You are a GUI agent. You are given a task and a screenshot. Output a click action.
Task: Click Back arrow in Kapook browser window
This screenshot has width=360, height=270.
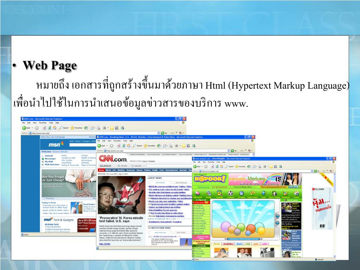[195, 166]
